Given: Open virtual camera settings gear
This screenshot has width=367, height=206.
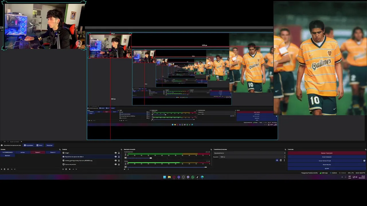Looking at the screenshot, I should point(364,161).
